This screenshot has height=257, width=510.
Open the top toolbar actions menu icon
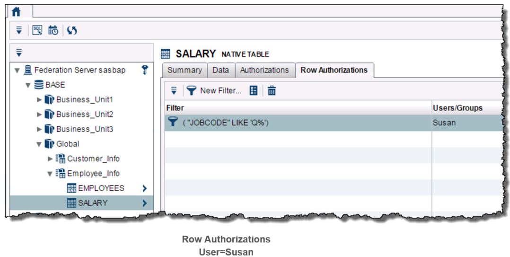point(19,30)
